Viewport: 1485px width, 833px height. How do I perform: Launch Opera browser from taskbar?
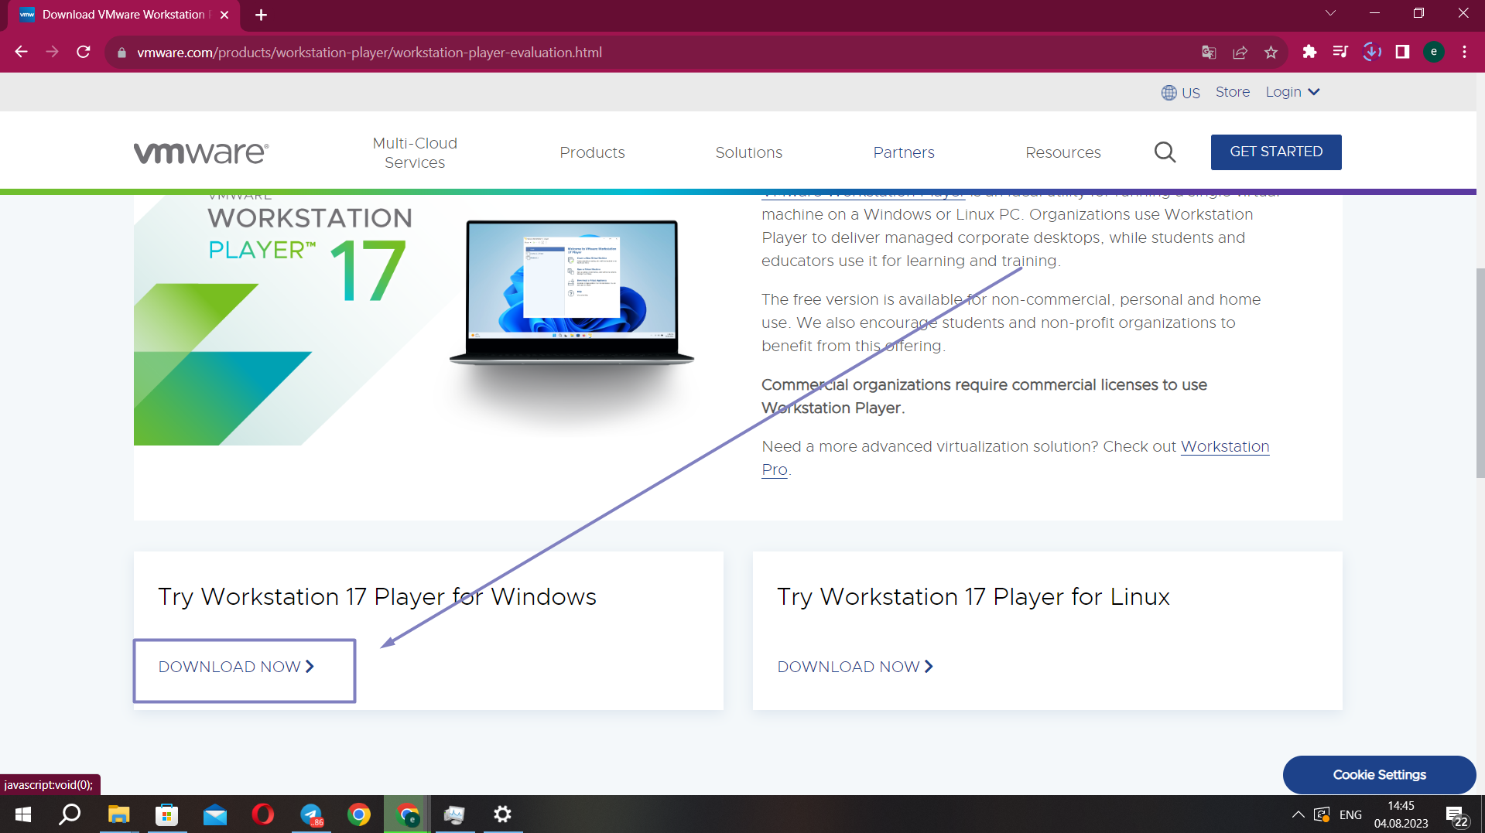263,814
